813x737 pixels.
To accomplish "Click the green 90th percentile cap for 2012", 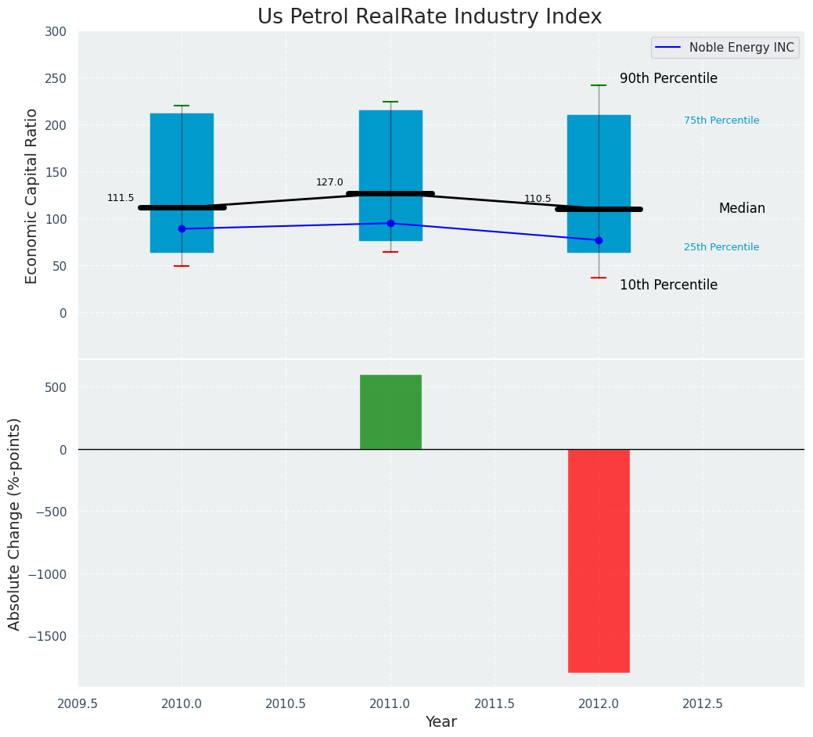I will (599, 85).
